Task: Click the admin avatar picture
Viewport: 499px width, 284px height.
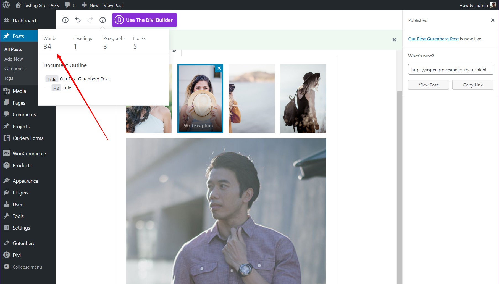Action: click(x=493, y=5)
